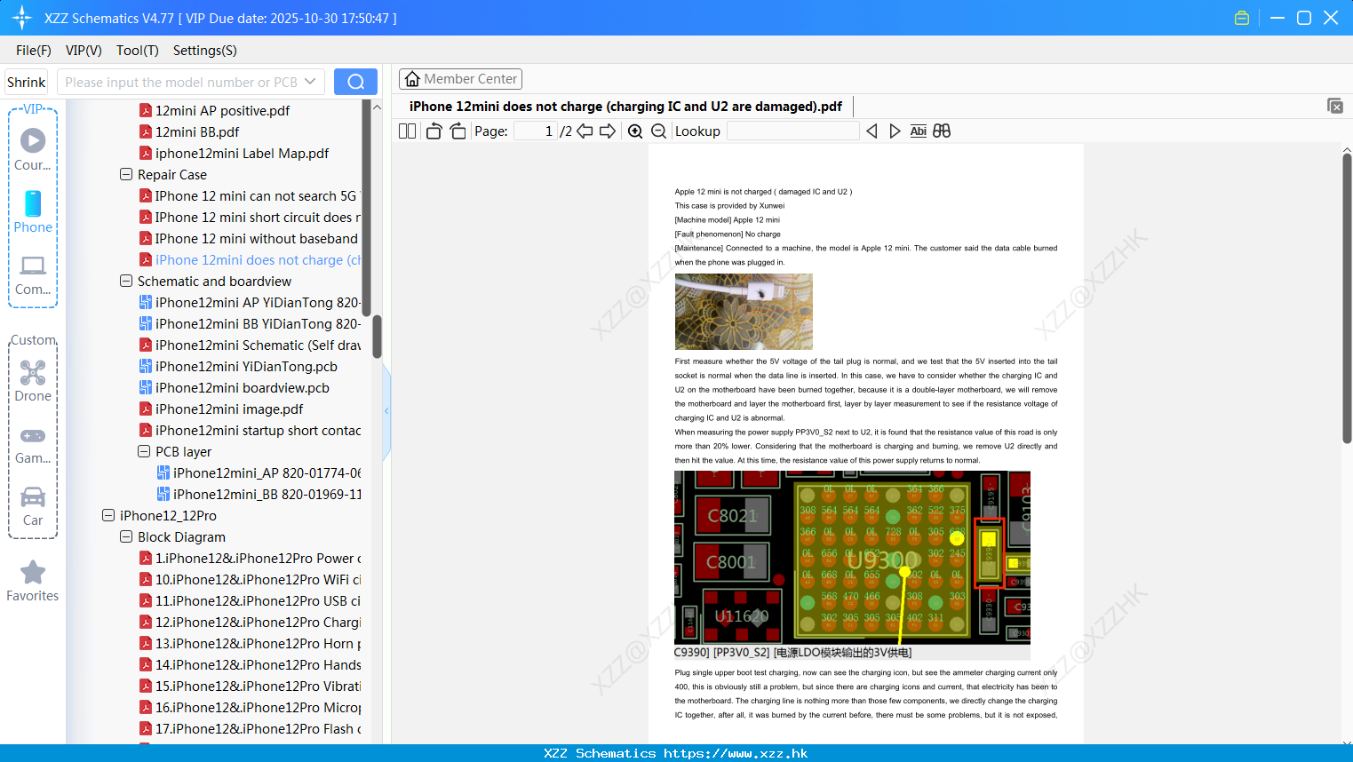Open the VIP(V) menu
1353x762 pixels.
(84, 51)
